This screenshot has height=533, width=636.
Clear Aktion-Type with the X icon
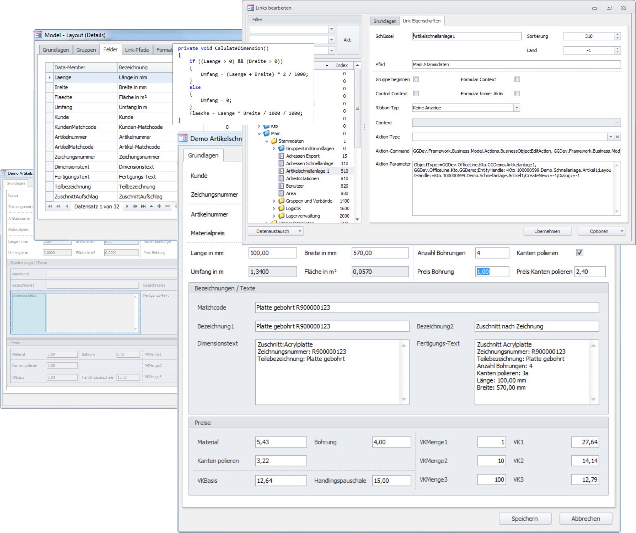point(617,137)
